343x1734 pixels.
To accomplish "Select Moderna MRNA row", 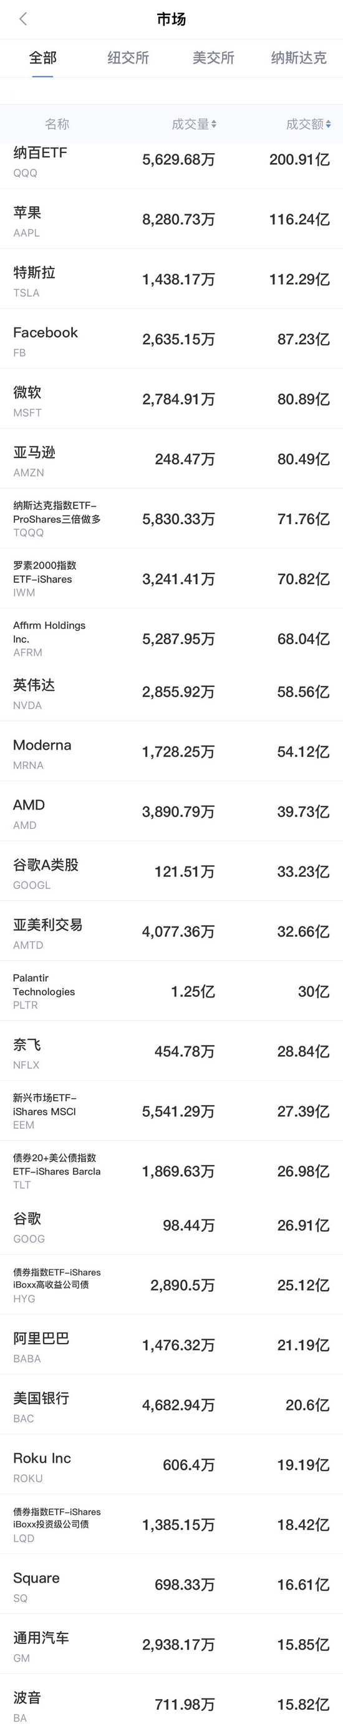I will pos(171,751).
